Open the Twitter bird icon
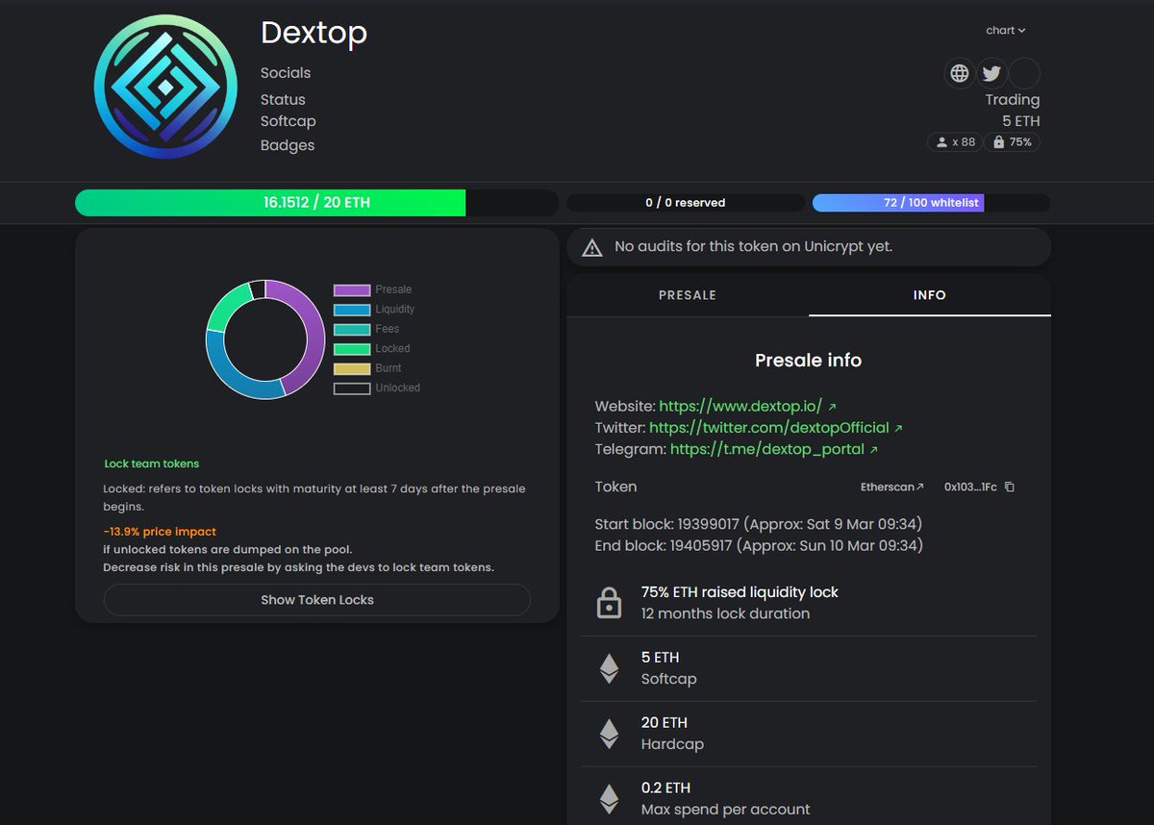The height and width of the screenshot is (825, 1154). 991,73
